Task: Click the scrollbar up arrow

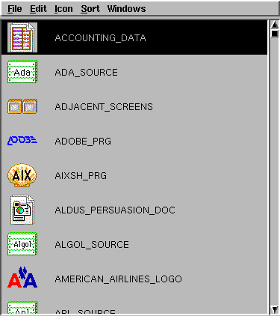Action: click(275, 25)
